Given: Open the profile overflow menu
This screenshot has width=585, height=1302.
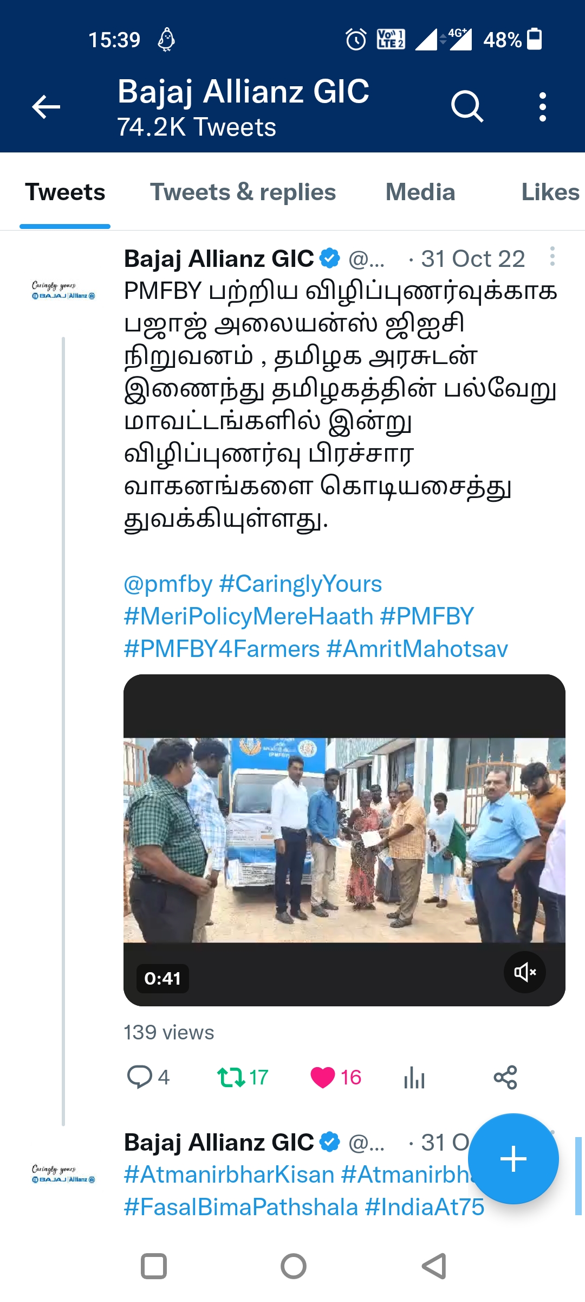Looking at the screenshot, I should (542, 106).
